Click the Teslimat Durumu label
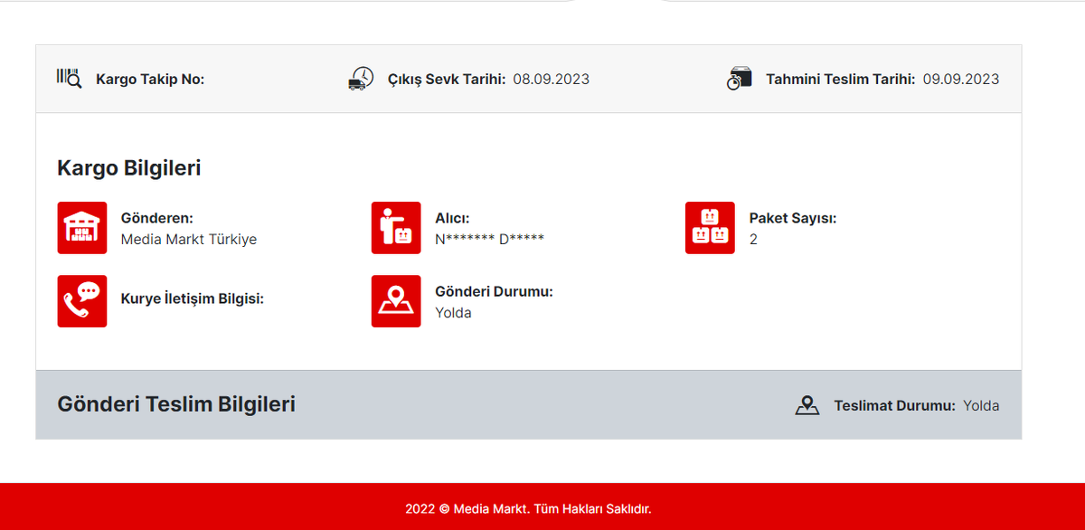The width and height of the screenshot is (1085, 530). [894, 406]
